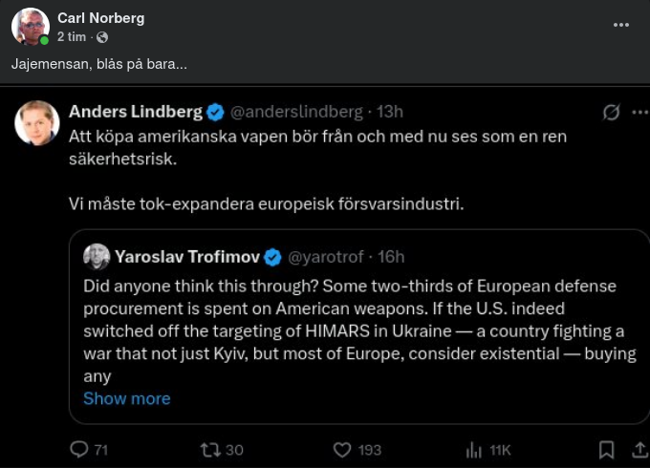
Task: Open the Facebook post options three-dot menu
Action: (585, 24)
